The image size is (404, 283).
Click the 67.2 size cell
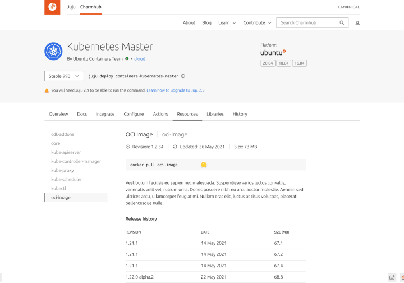[278, 254]
